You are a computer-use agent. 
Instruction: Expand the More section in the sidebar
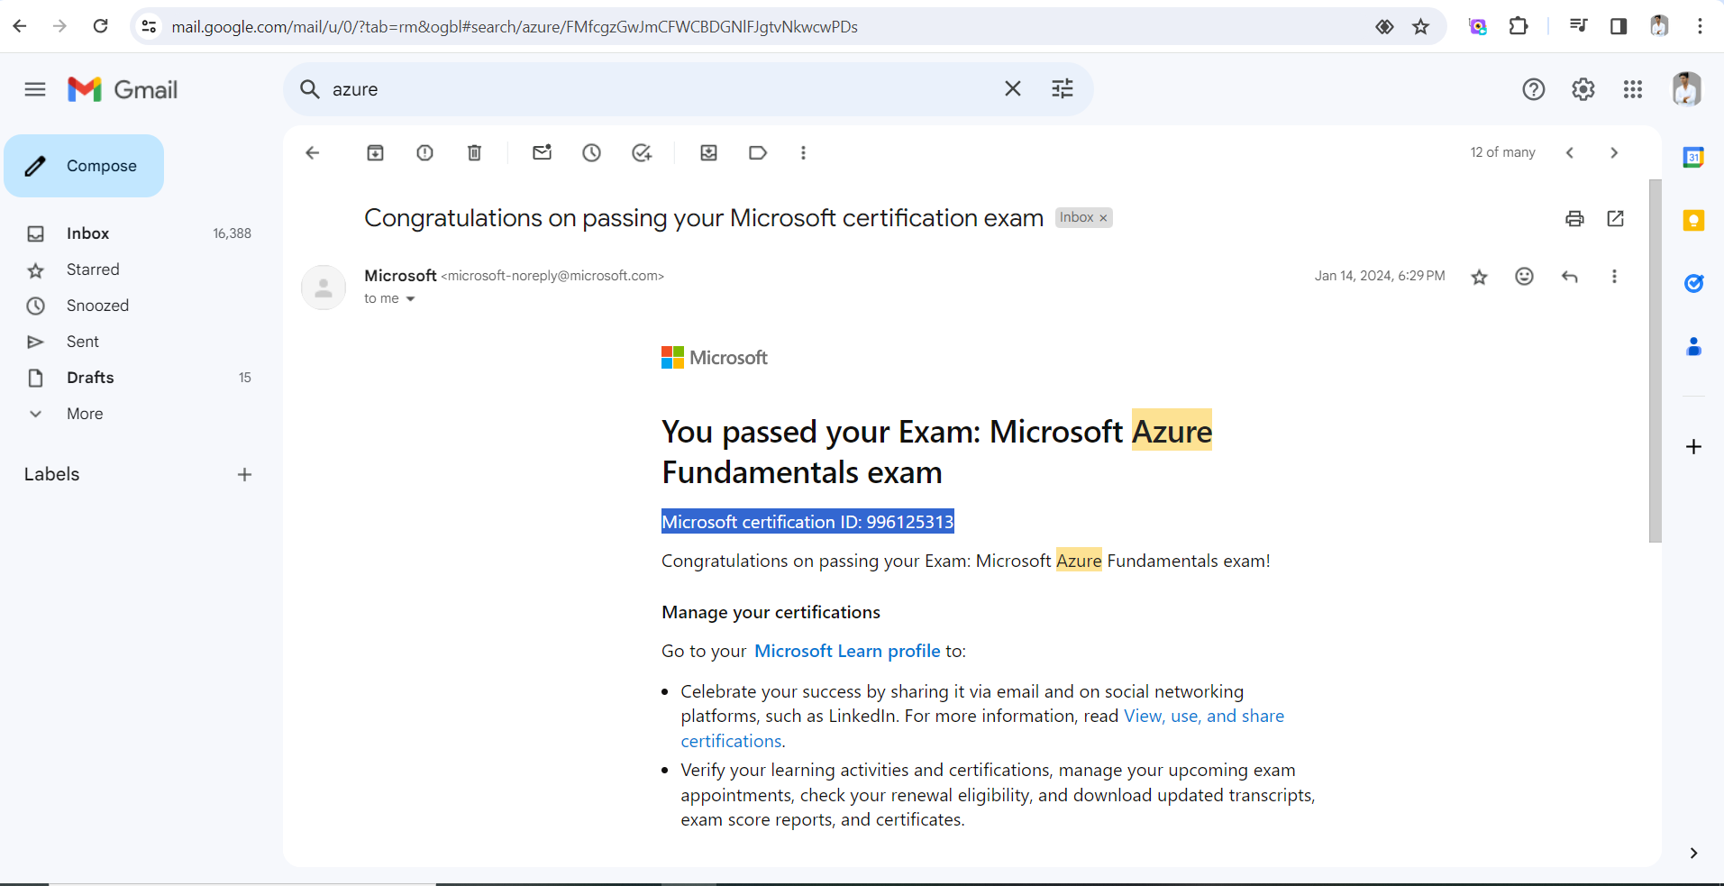pyautogui.click(x=84, y=413)
